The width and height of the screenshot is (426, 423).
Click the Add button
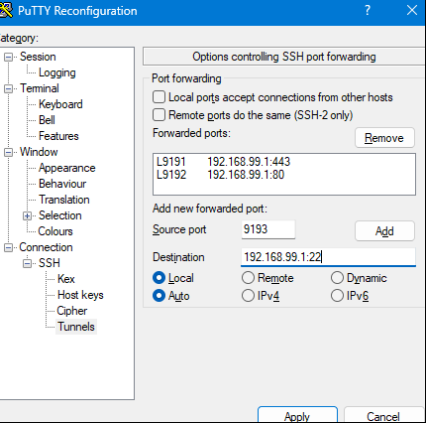(384, 231)
